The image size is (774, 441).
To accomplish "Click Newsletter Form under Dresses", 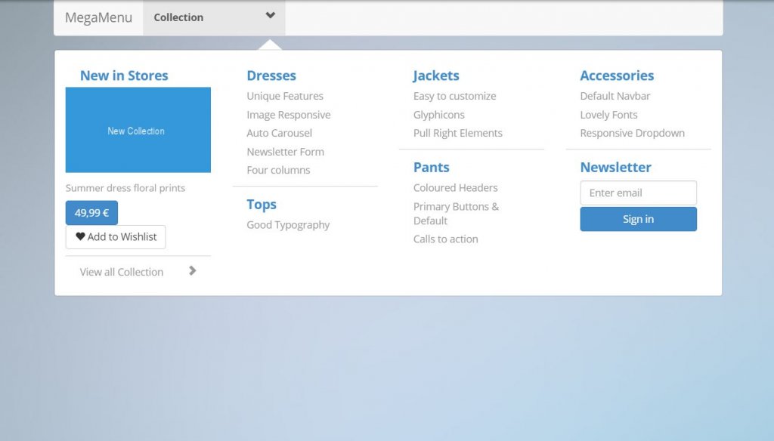I will point(285,151).
